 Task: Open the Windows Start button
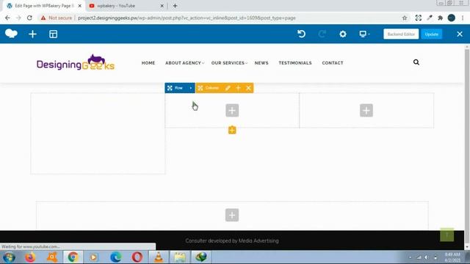pyautogui.click(x=9, y=257)
